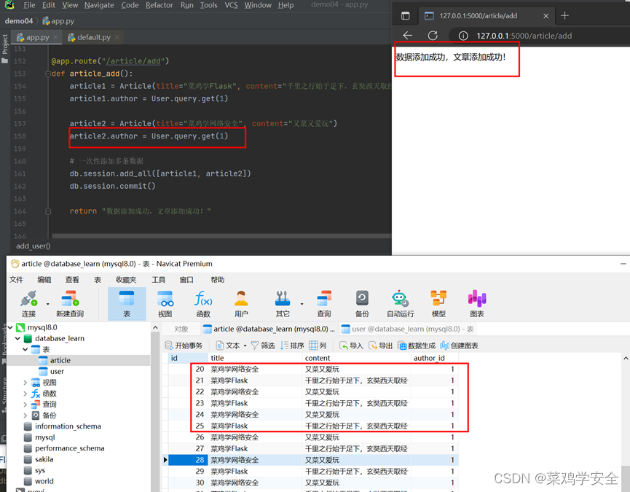This screenshot has height=492, width=630.
Task: Switch to user @database_learn table tab
Action: [407, 329]
